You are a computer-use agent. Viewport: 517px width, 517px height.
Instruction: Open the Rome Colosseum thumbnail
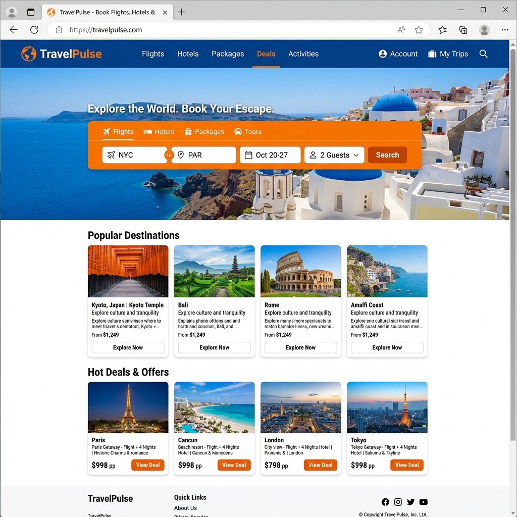pyautogui.click(x=301, y=271)
